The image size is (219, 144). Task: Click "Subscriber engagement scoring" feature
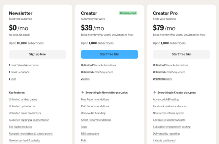pyautogui.click(x=171, y=127)
